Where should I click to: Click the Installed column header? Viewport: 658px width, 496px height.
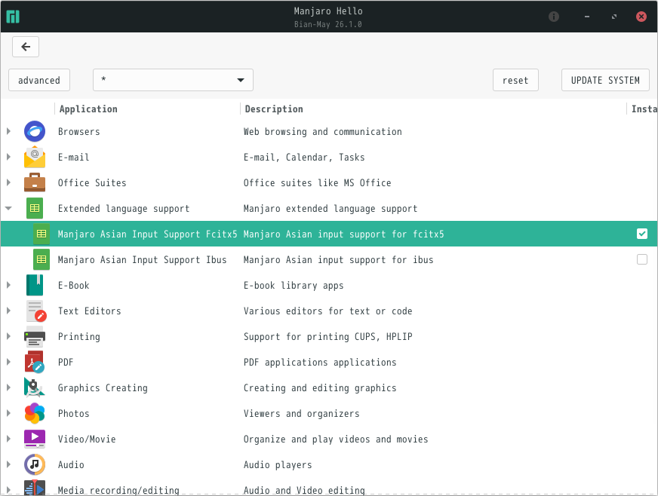click(644, 109)
